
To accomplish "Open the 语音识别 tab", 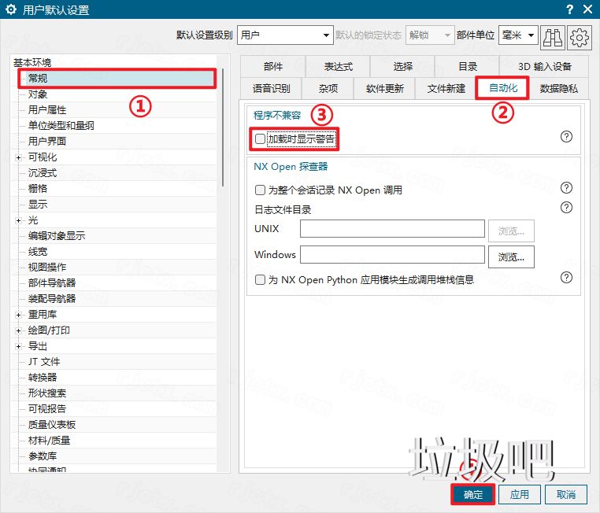I will tap(272, 89).
